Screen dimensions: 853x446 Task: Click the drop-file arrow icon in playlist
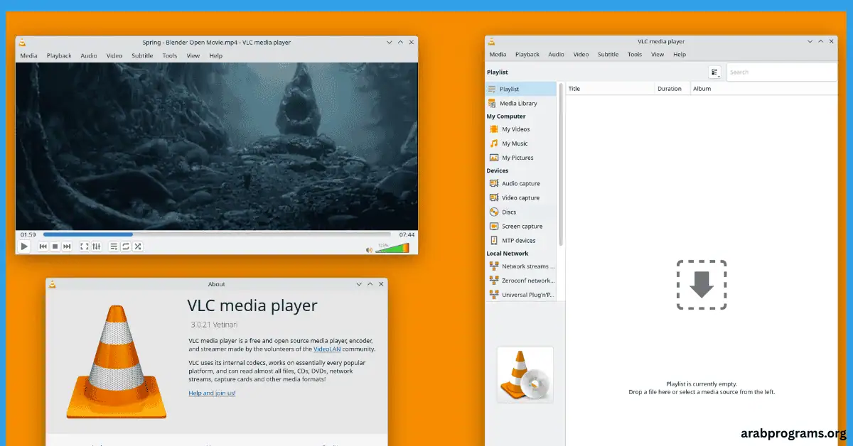(x=702, y=285)
